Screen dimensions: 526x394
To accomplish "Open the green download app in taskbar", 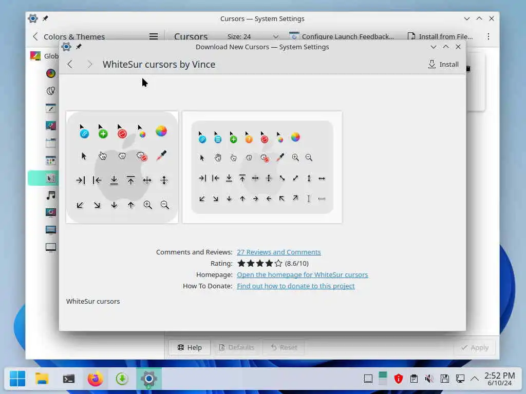I will click(122, 379).
